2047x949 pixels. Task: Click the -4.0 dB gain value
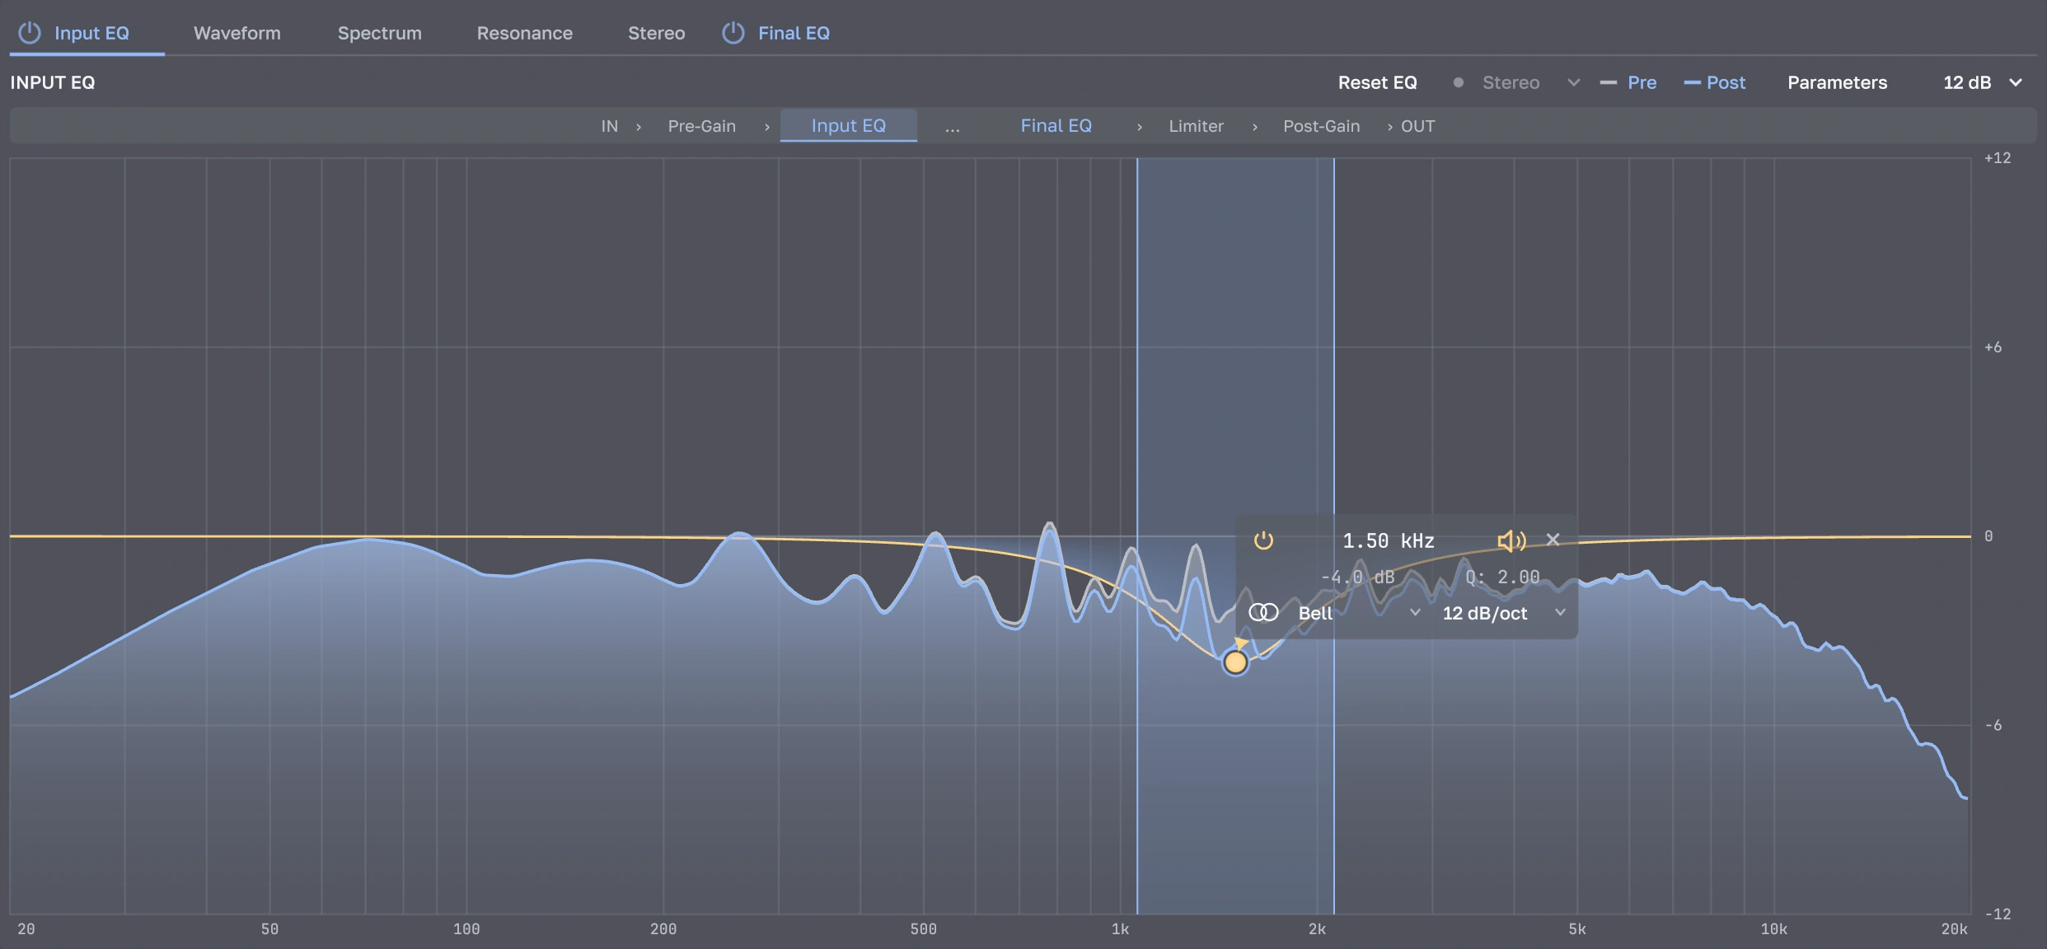click(1358, 577)
